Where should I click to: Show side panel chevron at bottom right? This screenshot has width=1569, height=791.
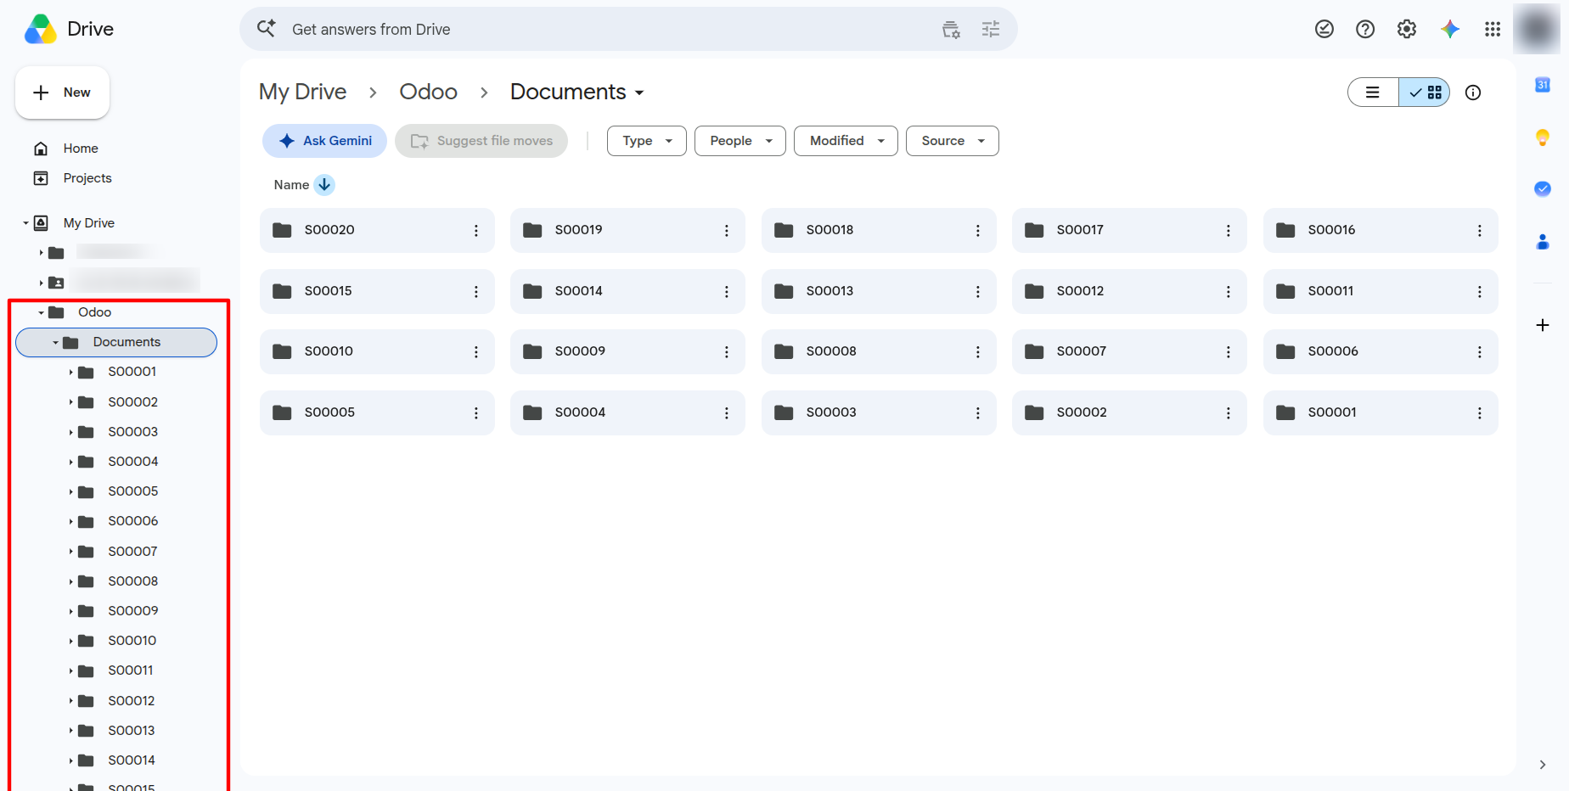click(x=1543, y=765)
